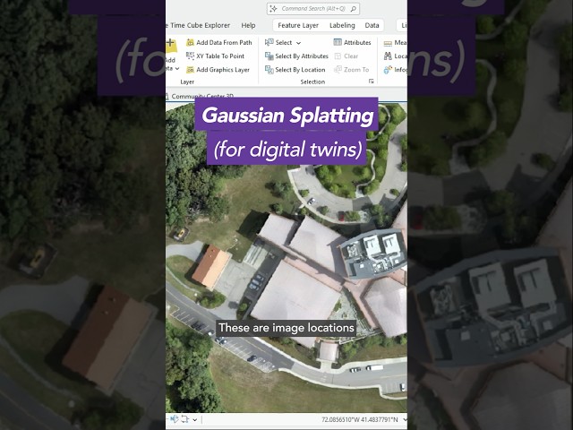
Task: Click the Add Data From Path icon
Action: tap(190, 43)
